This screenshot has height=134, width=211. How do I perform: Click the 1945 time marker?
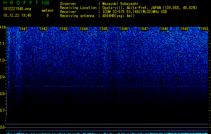point(104,28)
